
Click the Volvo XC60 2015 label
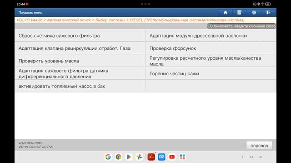tap(30, 143)
